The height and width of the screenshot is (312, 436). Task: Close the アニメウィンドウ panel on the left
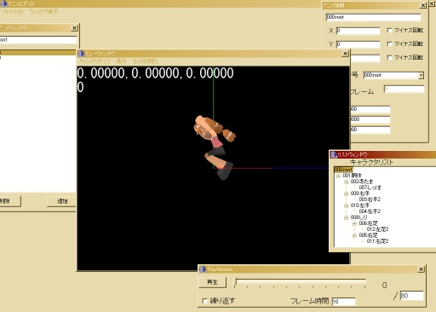[x=74, y=28]
